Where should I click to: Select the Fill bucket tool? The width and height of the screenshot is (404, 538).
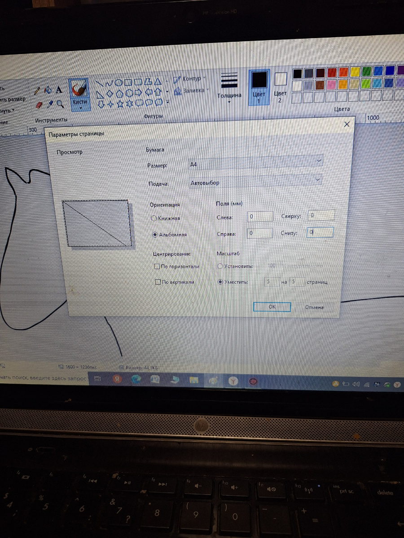coord(48,90)
